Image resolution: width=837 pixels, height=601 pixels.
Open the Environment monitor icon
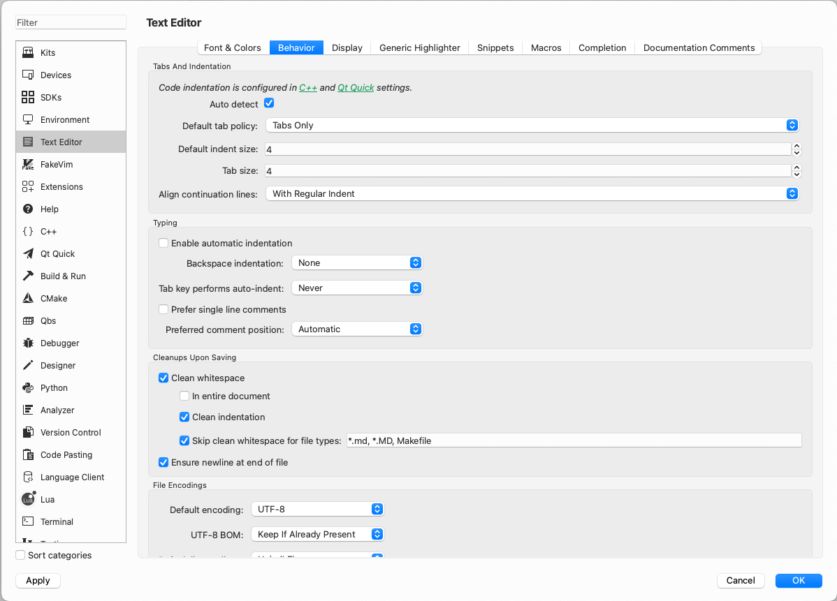(x=28, y=119)
